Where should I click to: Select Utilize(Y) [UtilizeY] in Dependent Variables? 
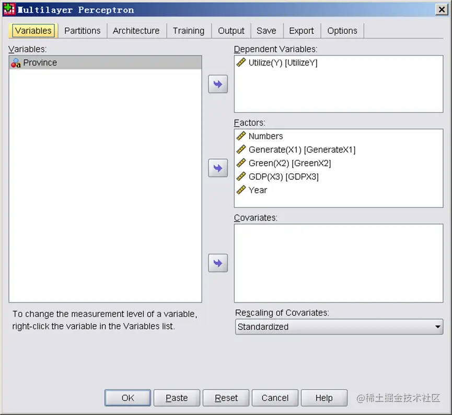click(x=339, y=63)
